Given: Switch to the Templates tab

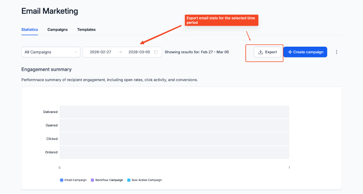Looking at the screenshot, I should tap(86, 29).
